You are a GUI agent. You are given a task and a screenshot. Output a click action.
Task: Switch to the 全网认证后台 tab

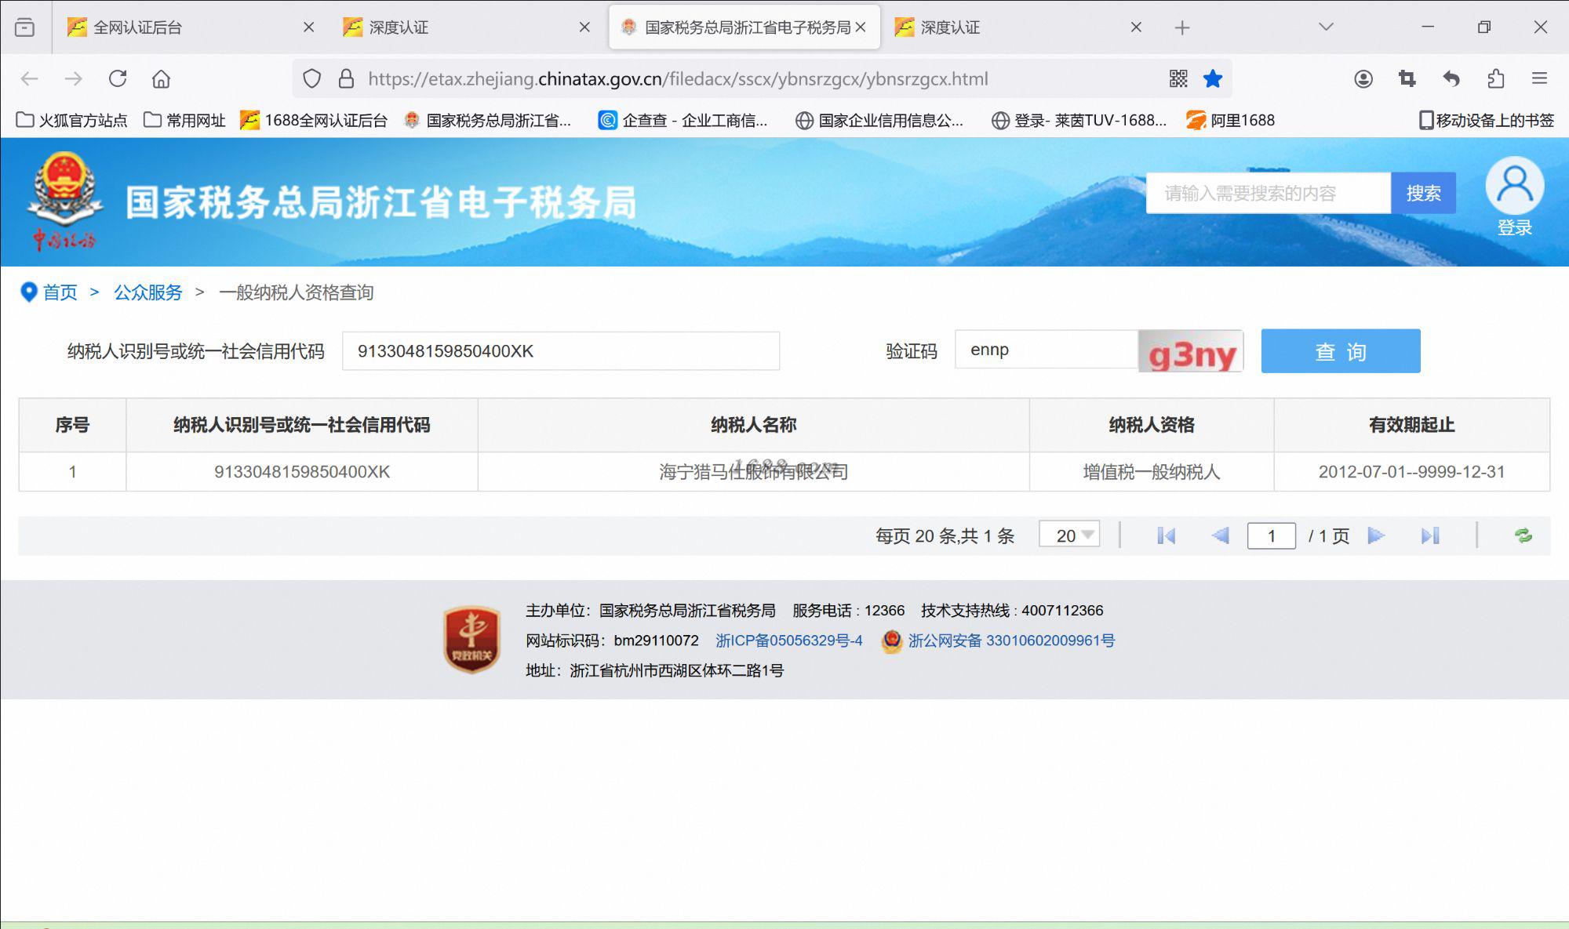pyautogui.click(x=137, y=27)
